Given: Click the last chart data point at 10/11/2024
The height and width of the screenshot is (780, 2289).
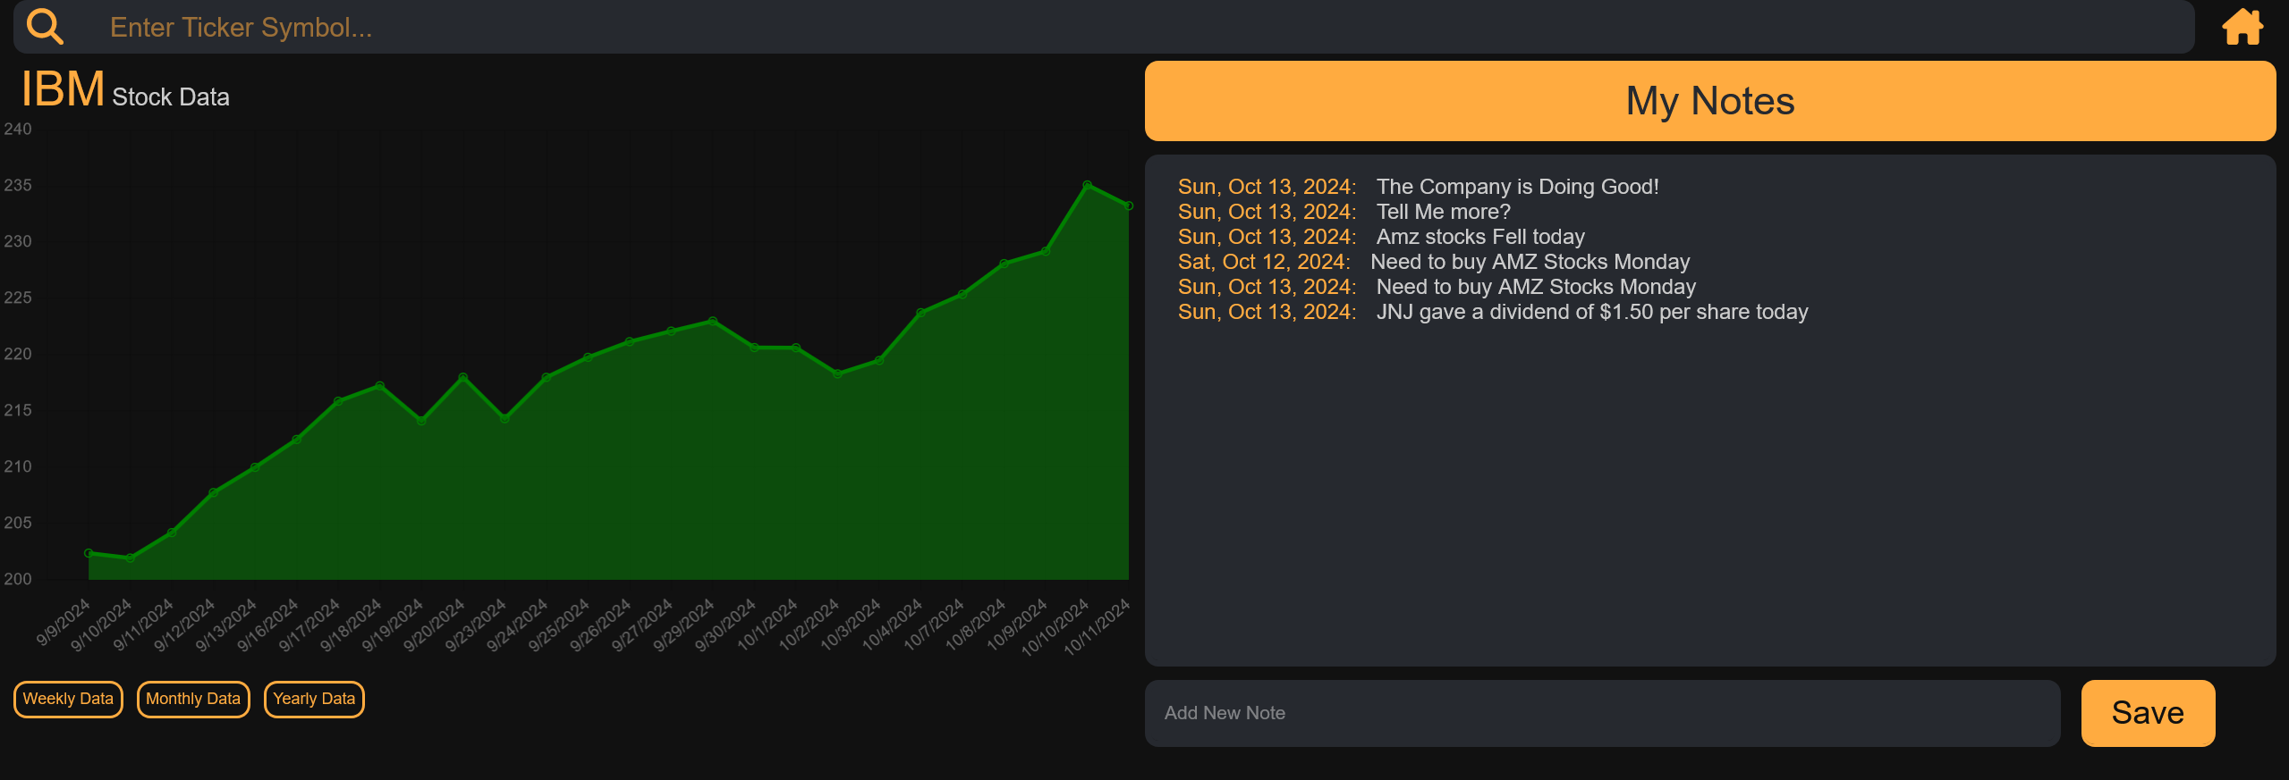Looking at the screenshot, I should 1128,205.
